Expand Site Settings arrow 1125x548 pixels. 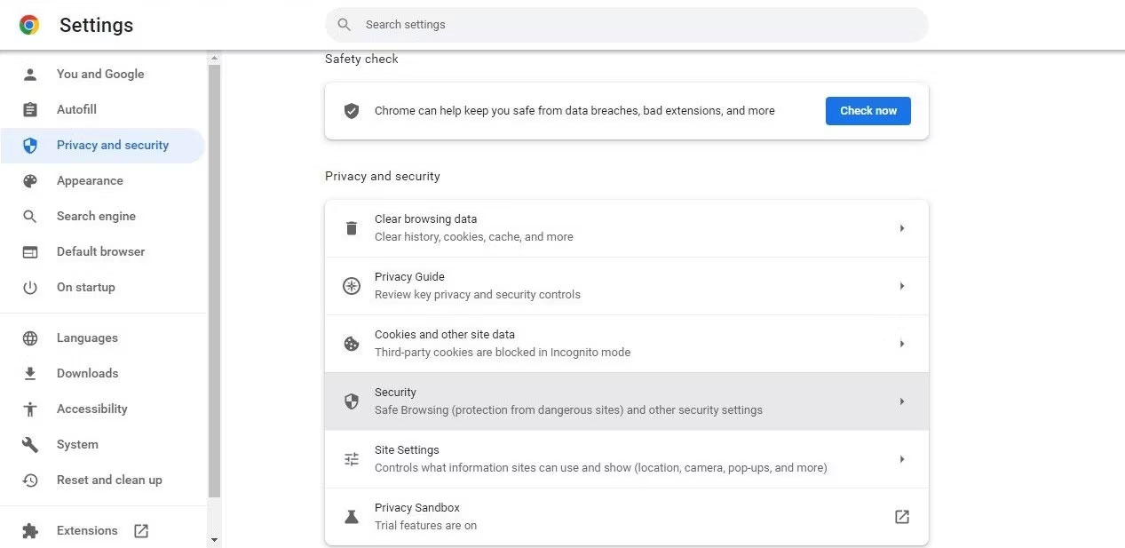(901, 459)
